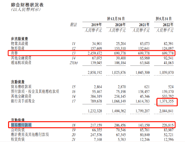185x142 pixels.
Task: Select the value 7,168
Action: (x=98, y=140)
